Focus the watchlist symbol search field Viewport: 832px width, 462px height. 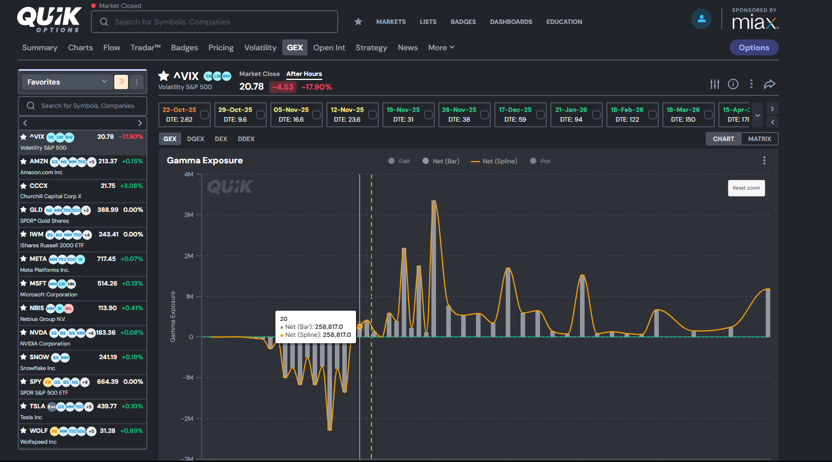[83, 106]
